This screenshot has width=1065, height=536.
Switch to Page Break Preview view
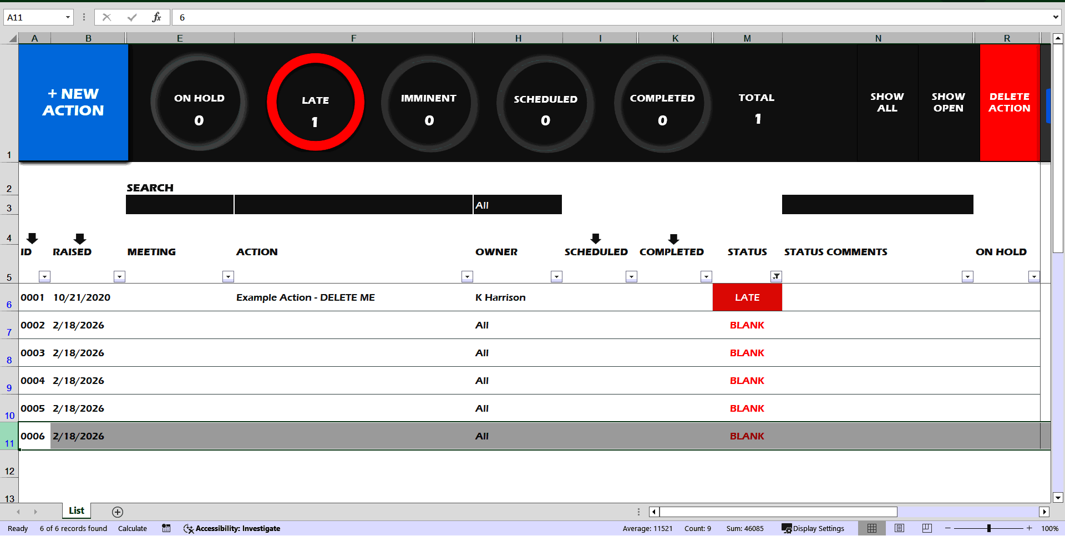(925, 528)
